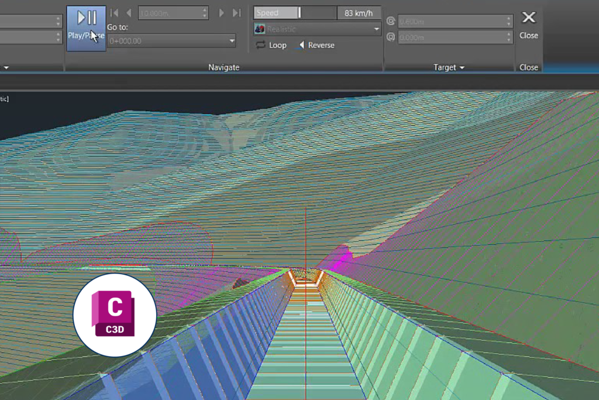Jump to the alignment start station
Screen dimensions: 599x400
pyautogui.click(x=115, y=13)
